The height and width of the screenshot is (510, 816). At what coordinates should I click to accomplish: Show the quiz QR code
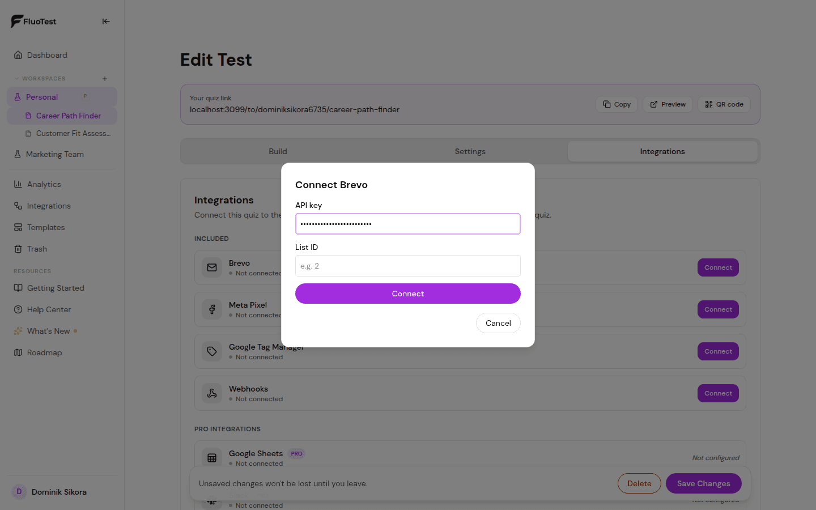(724, 104)
